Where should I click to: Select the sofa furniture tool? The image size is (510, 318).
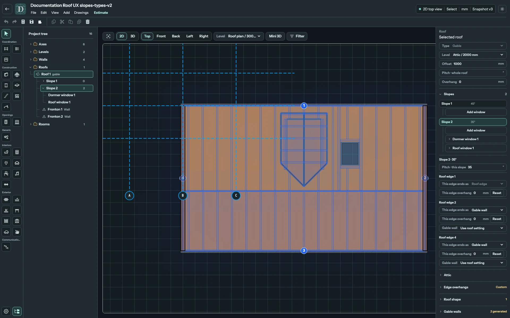coord(17,163)
